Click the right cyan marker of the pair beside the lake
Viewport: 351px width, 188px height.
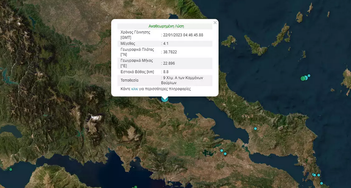[x=225, y=154]
